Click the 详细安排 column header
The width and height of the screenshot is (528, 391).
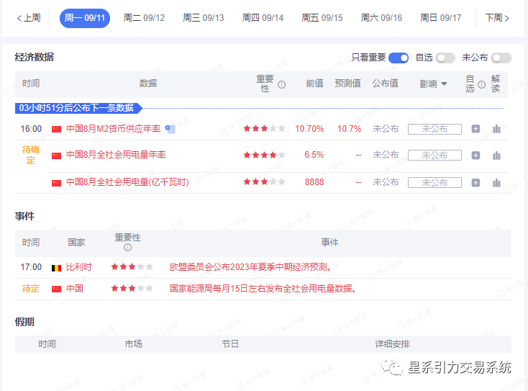[x=392, y=344]
